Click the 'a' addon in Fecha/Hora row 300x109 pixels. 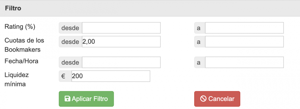click(x=200, y=62)
